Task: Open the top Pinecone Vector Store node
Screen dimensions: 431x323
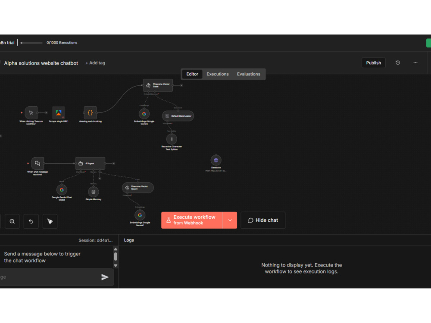Action: tap(158, 85)
